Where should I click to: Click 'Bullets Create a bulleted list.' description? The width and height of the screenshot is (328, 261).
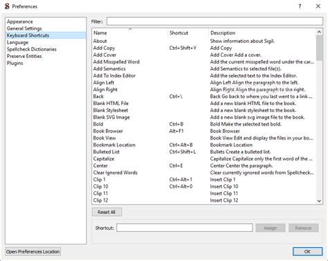tap(240, 152)
